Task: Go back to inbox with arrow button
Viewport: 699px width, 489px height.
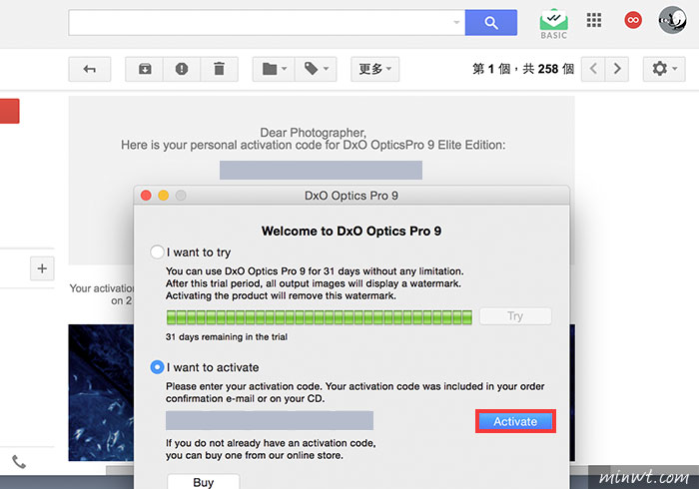Action: tap(90, 69)
